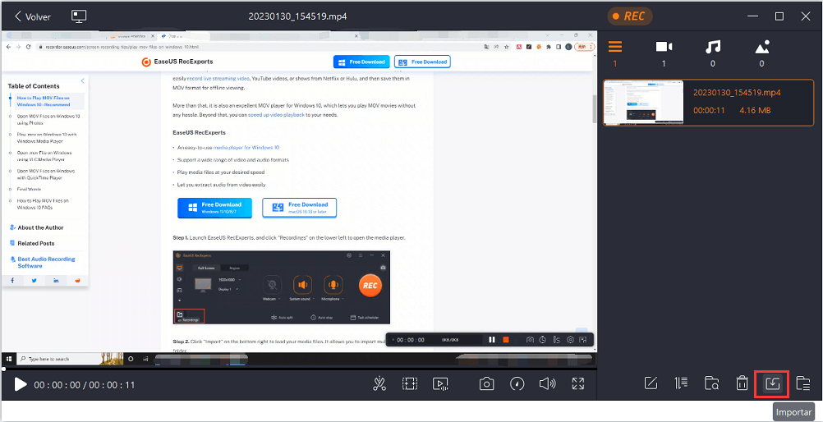Open the folder-list icon right of Importar

[803, 383]
